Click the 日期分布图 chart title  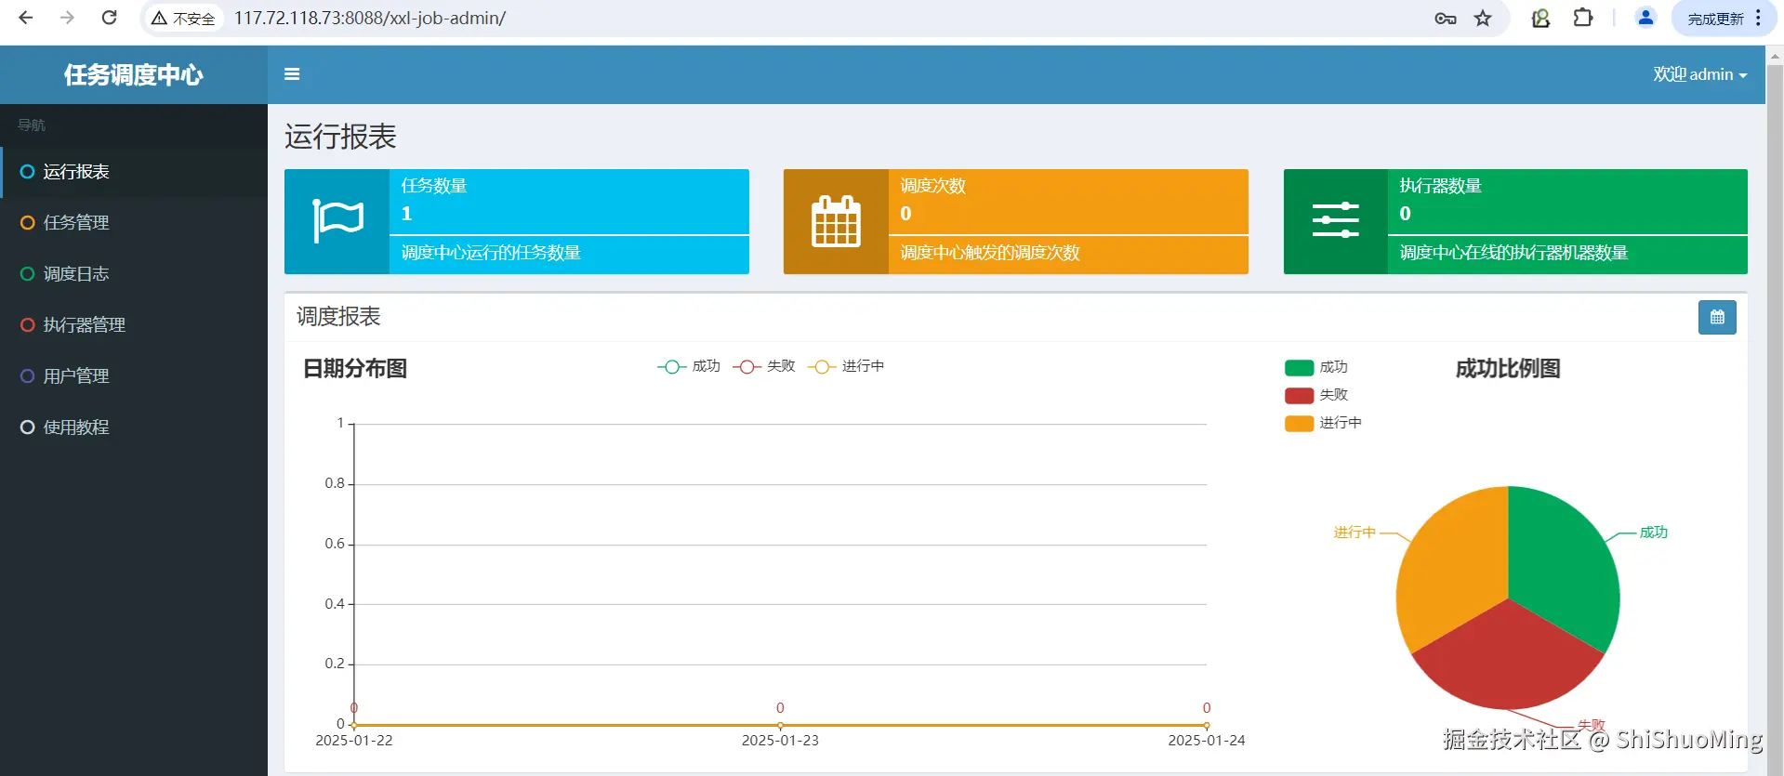click(355, 369)
